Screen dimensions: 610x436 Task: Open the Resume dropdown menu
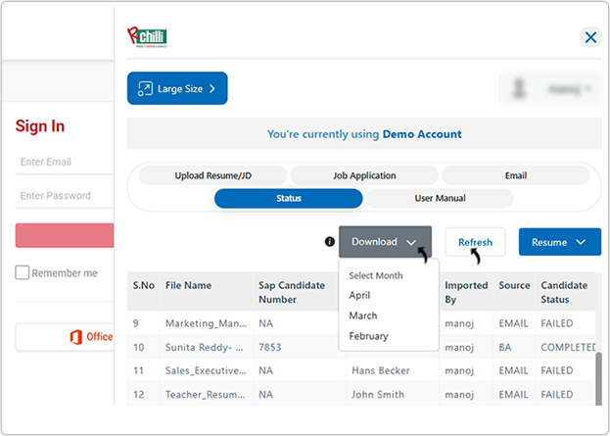pyautogui.click(x=559, y=242)
